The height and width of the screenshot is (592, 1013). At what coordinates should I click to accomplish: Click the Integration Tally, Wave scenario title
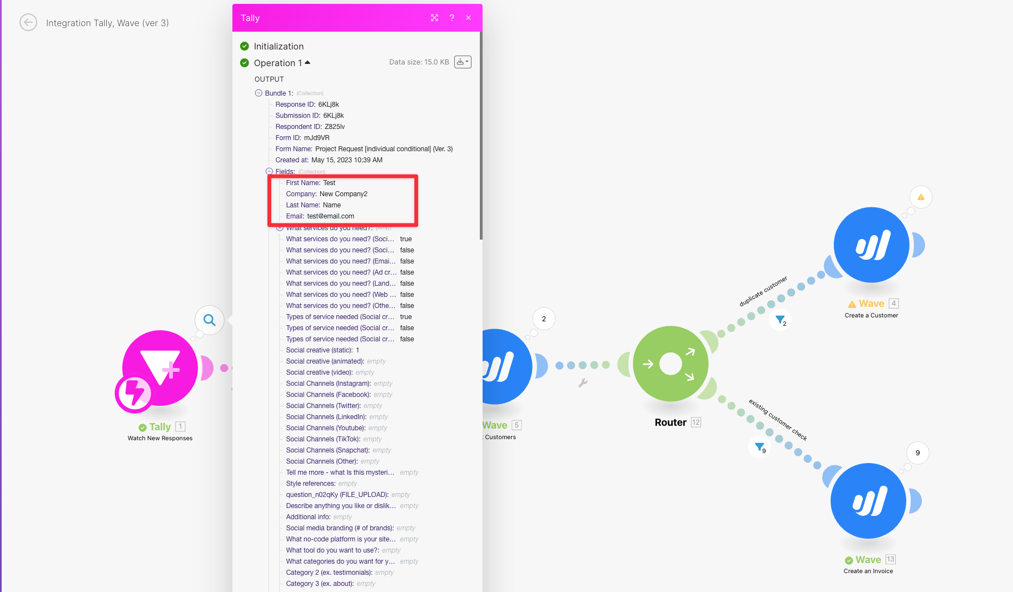[x=107, y=23]
